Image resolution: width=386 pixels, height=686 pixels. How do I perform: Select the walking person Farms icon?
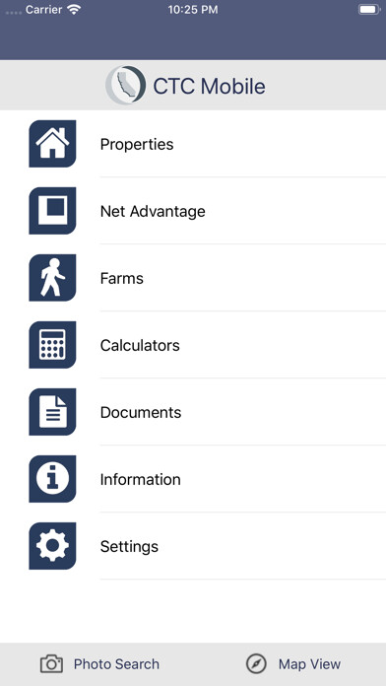[x=52, y=278]
